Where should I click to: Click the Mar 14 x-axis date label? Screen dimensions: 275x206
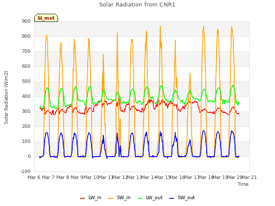[149, 177]
